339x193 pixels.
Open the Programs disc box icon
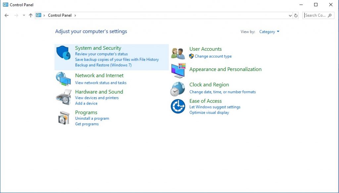[x=64, y=118]
